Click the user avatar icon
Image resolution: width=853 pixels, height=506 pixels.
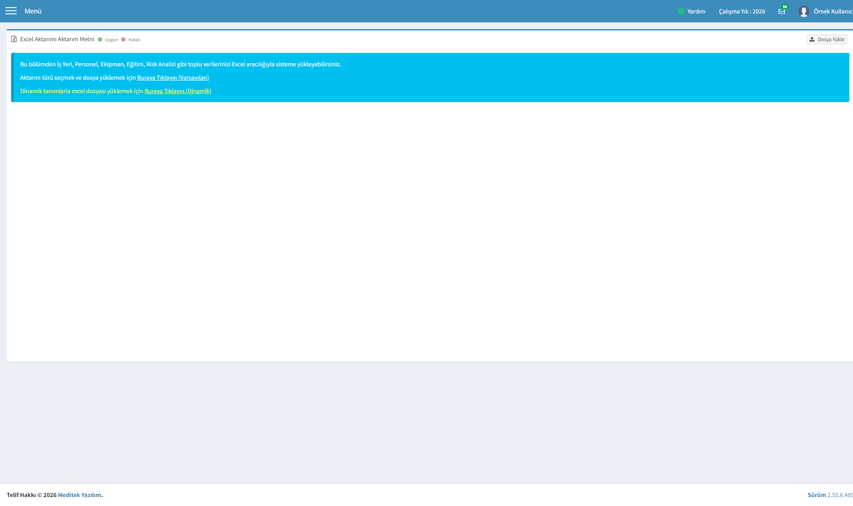[804, 11]
